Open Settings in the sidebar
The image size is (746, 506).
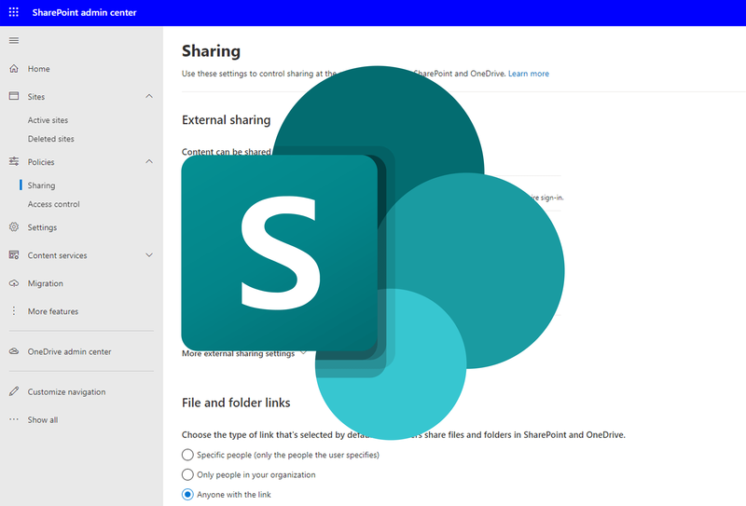(42, 227)
